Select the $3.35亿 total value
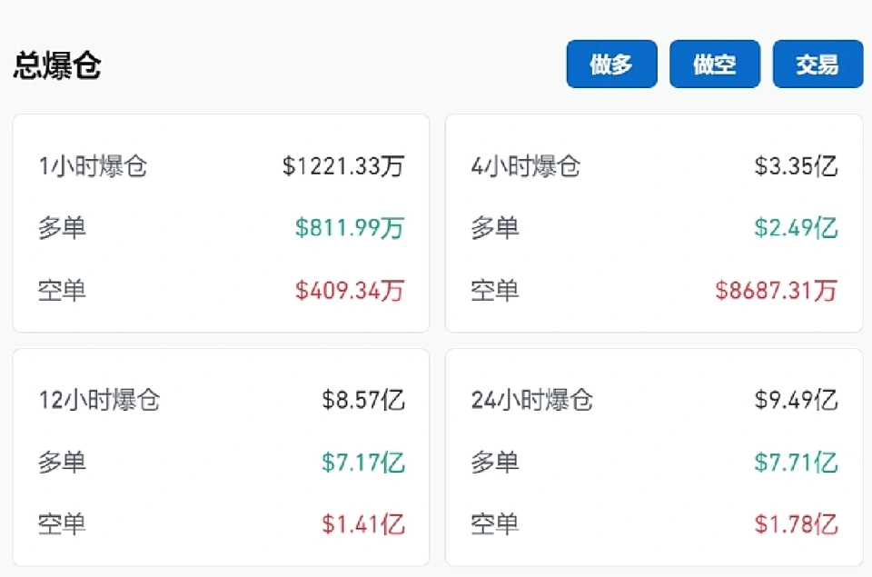The image size is (872, 577). pos(796,166)
